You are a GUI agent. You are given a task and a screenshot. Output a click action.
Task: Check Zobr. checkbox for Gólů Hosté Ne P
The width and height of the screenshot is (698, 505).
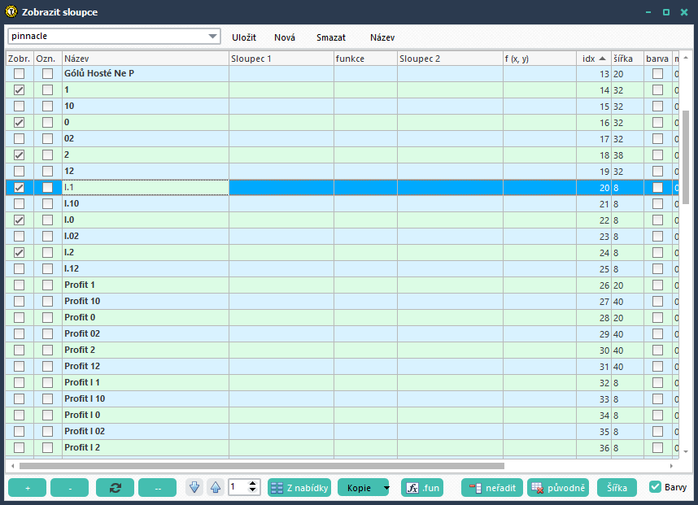point(20,73)
